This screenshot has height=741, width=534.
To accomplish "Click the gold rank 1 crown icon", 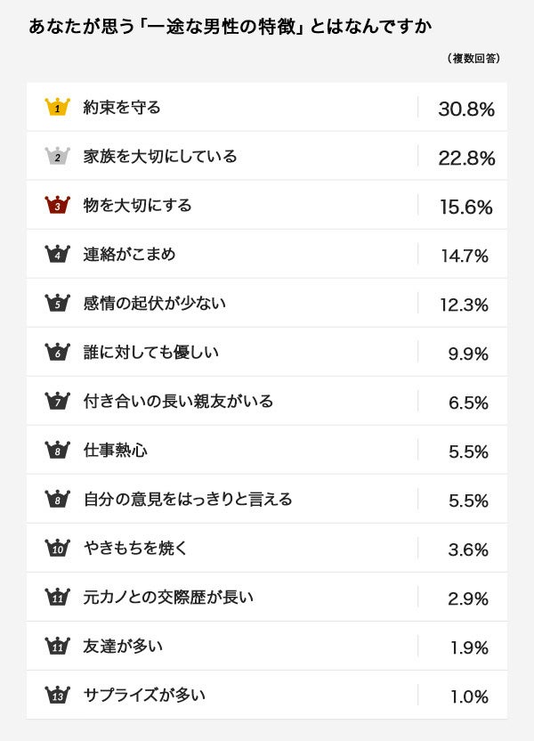I will (x=57, y=108).
